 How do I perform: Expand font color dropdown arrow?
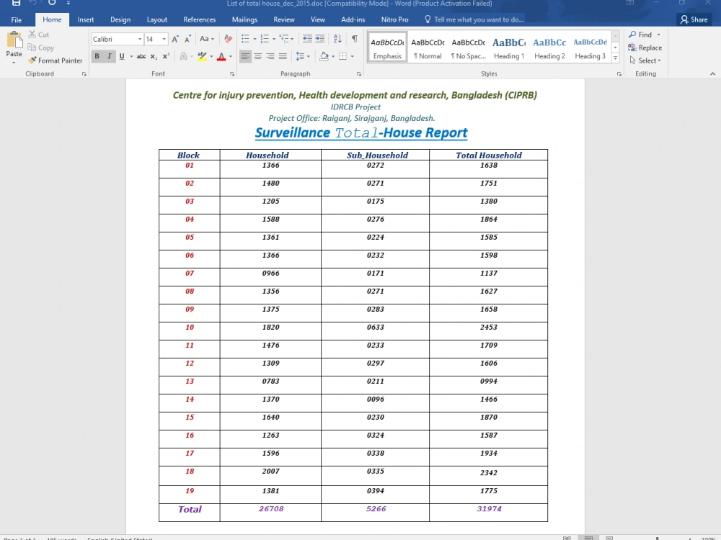(x=231, y=56)
